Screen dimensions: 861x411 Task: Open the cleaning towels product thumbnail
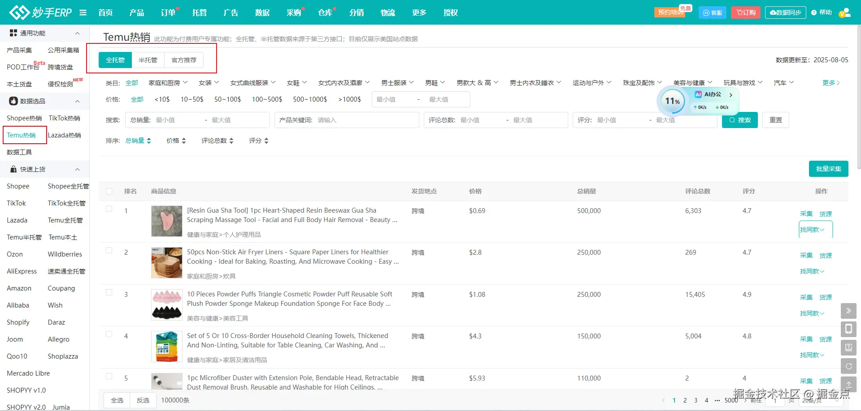coord(167,347)
